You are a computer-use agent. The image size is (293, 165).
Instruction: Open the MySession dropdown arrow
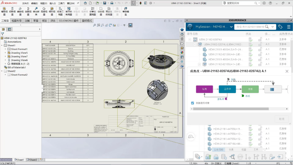tap(231, 27)
